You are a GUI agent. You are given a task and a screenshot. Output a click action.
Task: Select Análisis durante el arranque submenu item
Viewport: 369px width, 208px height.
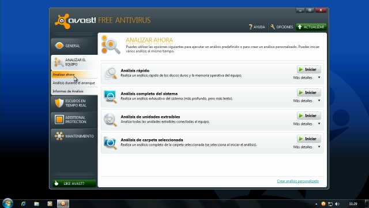pyautogui.click(x=74, y=83)
